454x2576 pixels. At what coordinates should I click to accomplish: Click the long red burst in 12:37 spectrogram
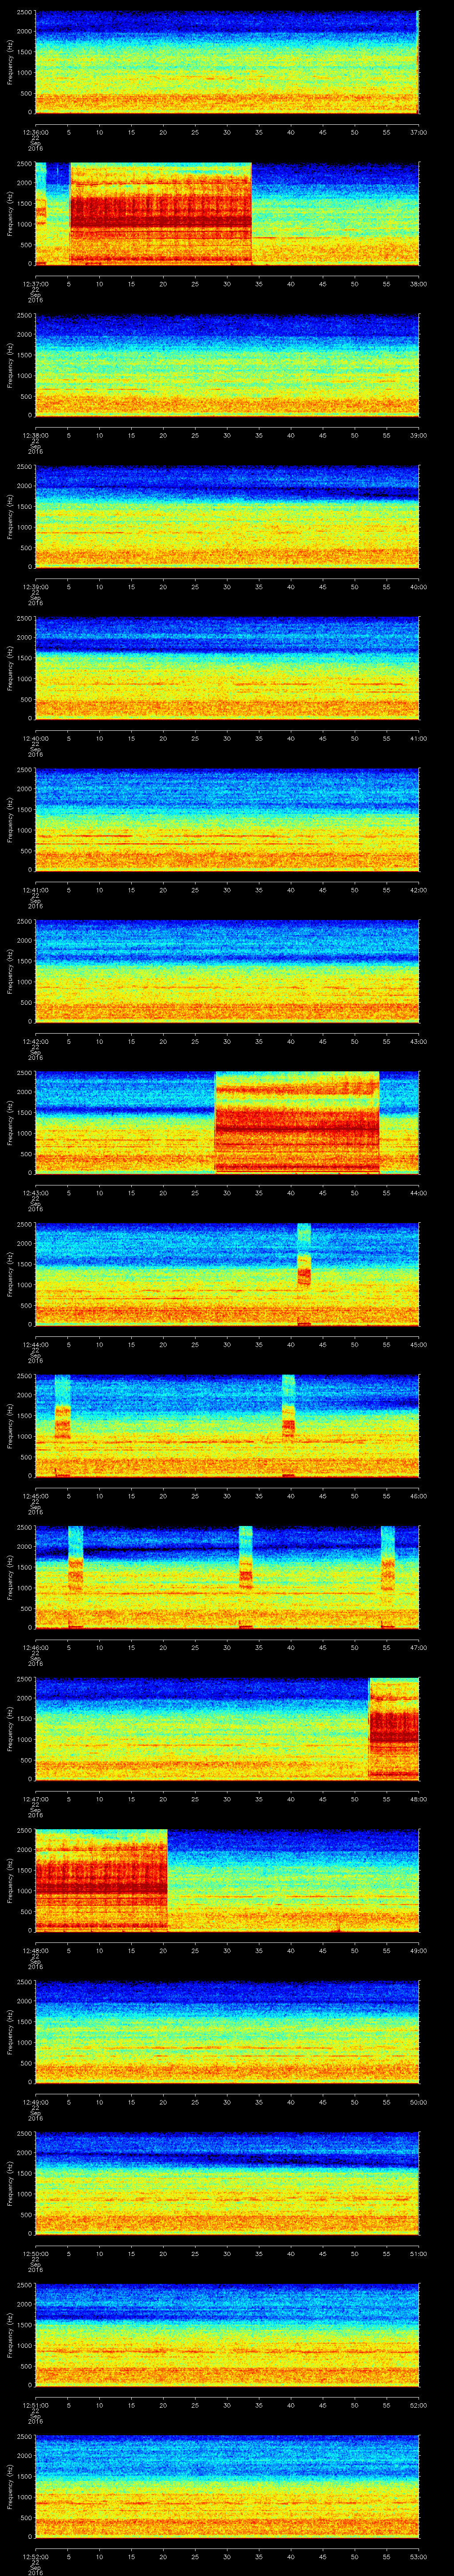click(x=160, y=213)
